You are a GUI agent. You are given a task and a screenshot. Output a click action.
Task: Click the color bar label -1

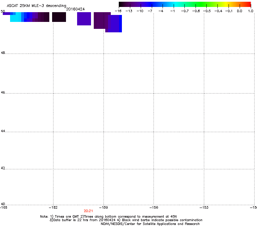[x=172, y=11]
